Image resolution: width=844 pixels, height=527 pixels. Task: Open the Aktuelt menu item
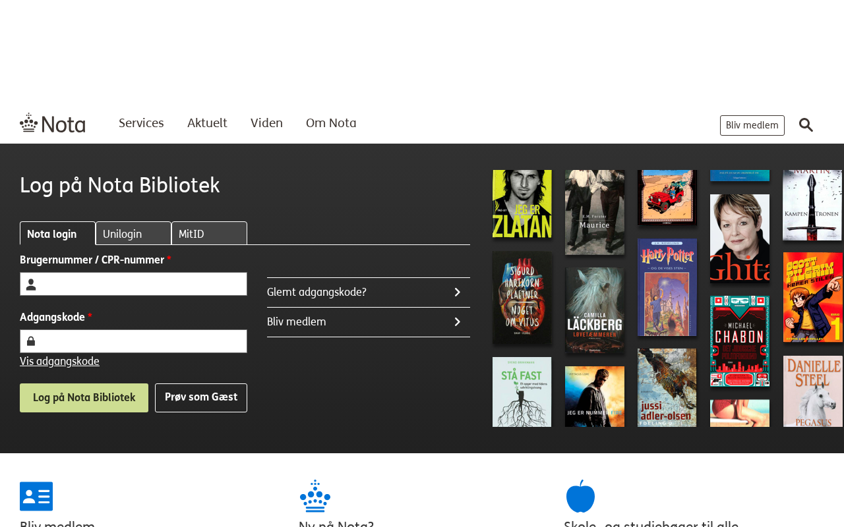click(207, 123)
